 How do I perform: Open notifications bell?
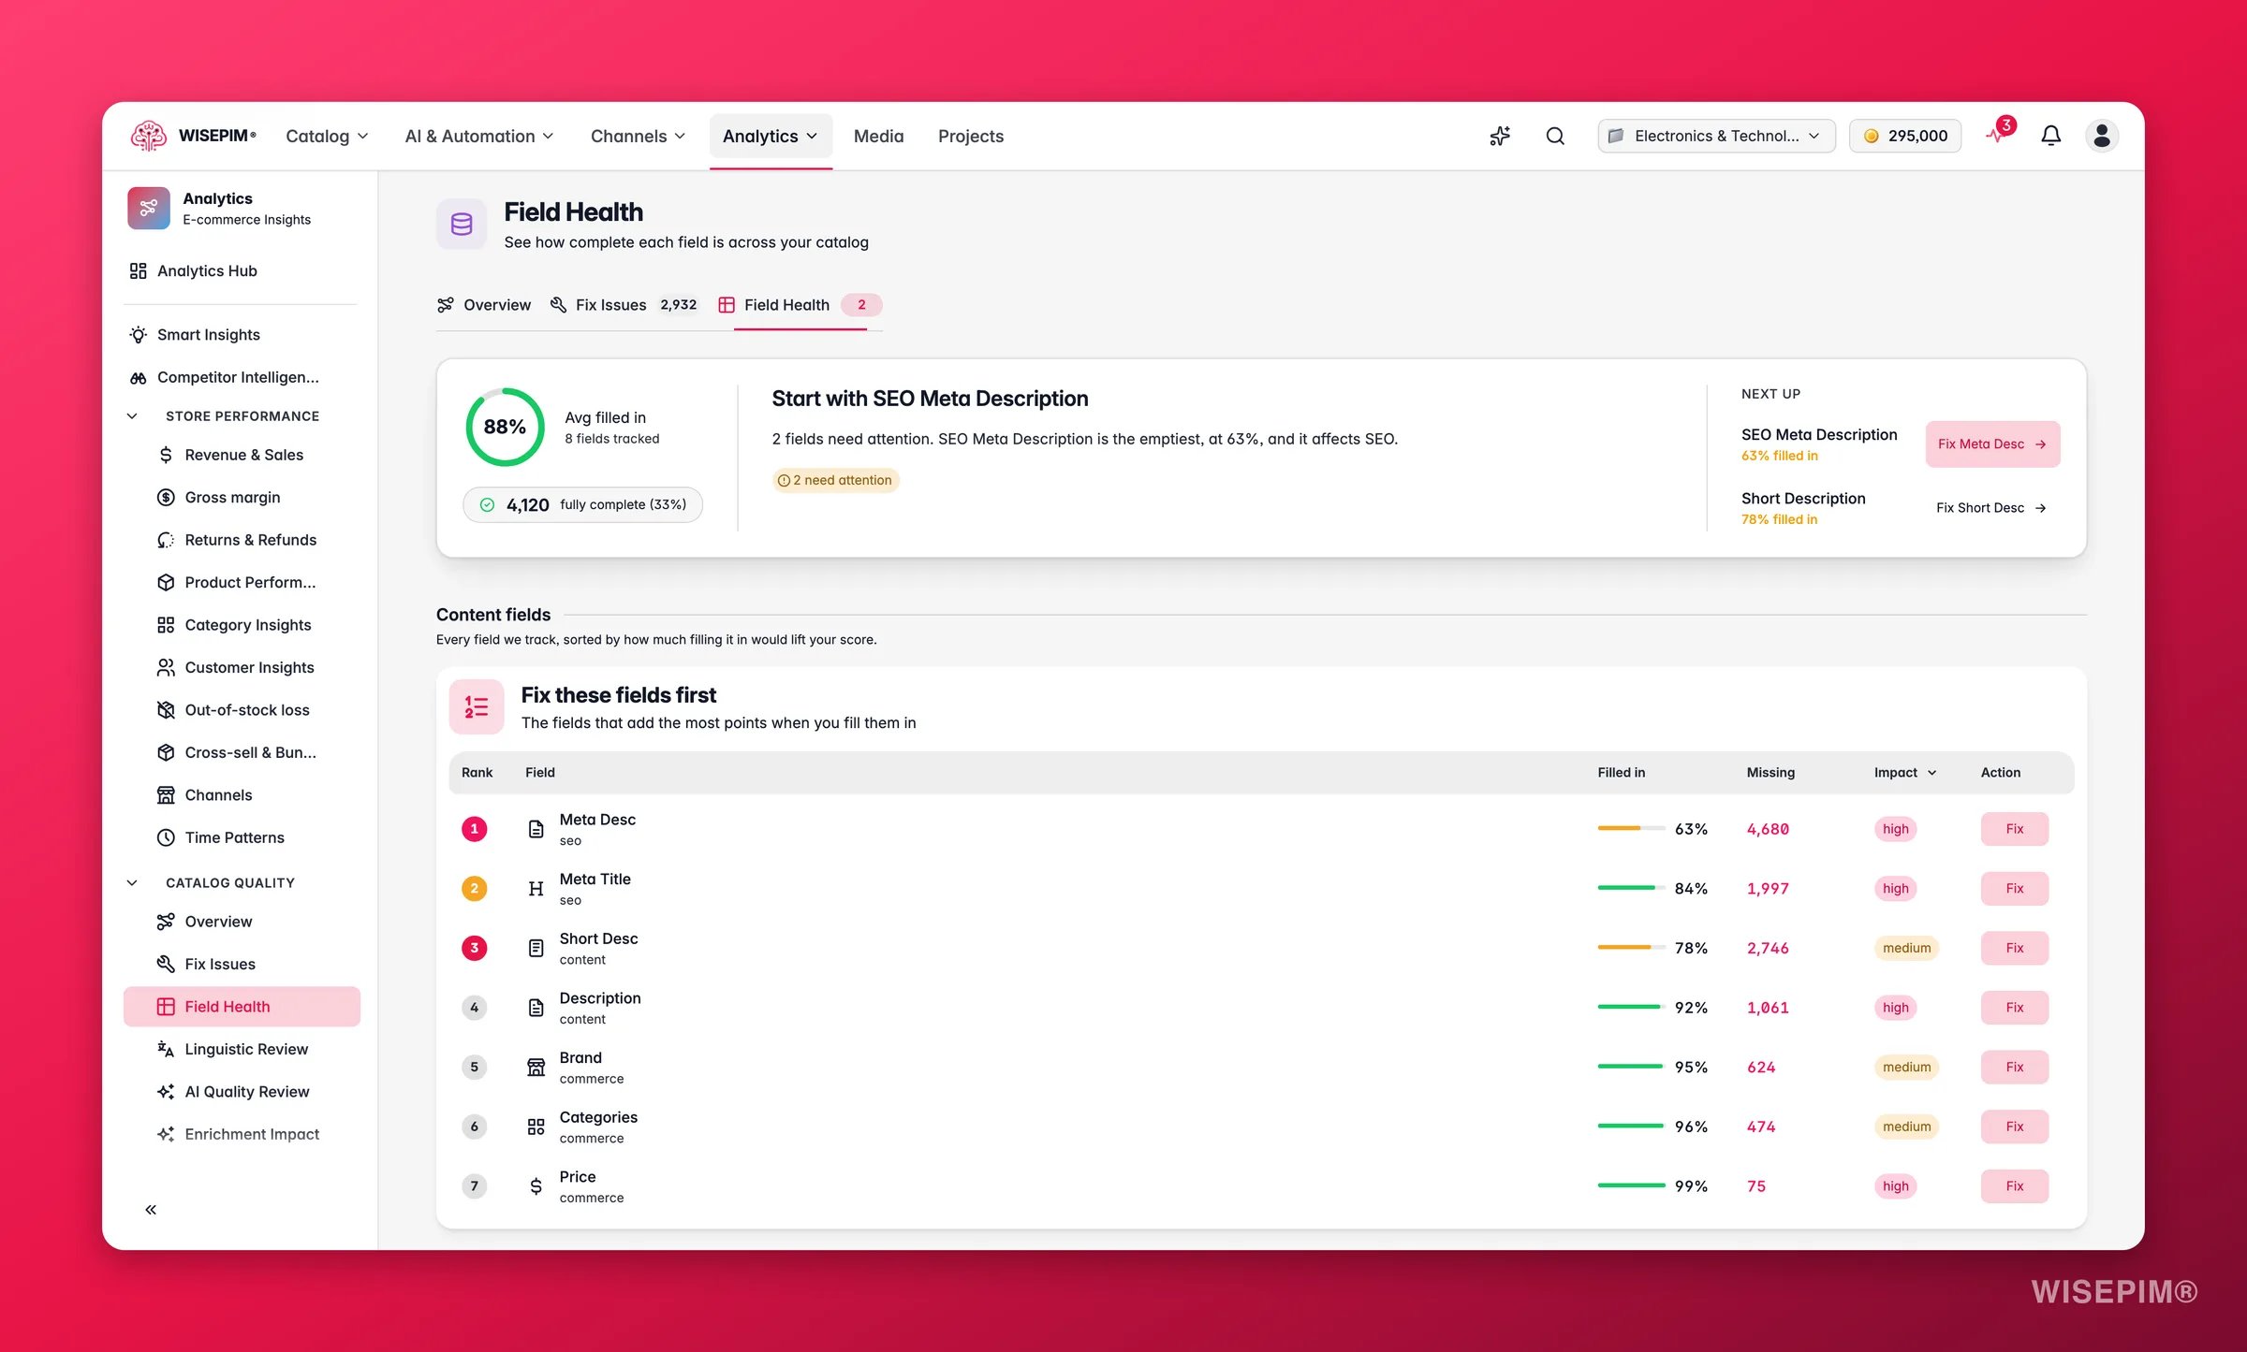click(x=2050, y=136)
